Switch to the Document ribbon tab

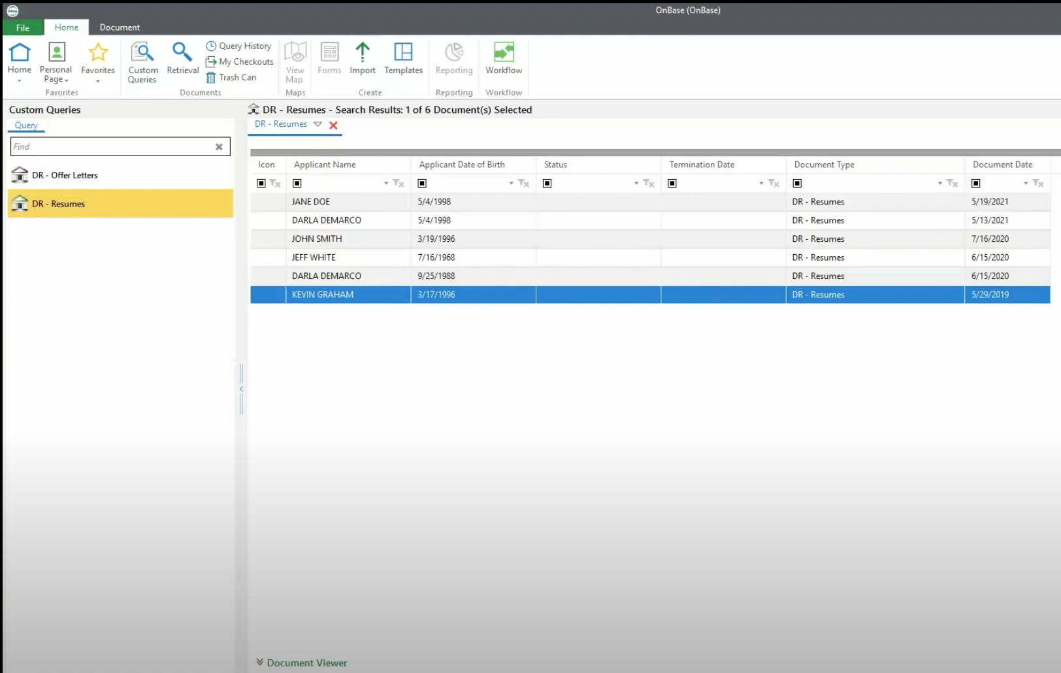120,27
